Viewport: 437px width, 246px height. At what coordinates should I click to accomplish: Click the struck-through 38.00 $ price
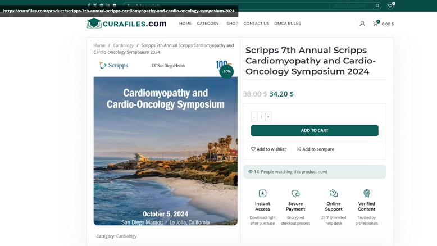[255, 94]
